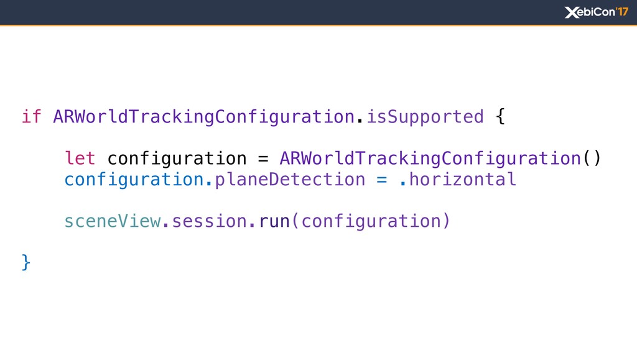Screen dimensions: 637x358
Task: Click the ARWorldTrackingConfiguration() initializer call
Action: (440, 158)
